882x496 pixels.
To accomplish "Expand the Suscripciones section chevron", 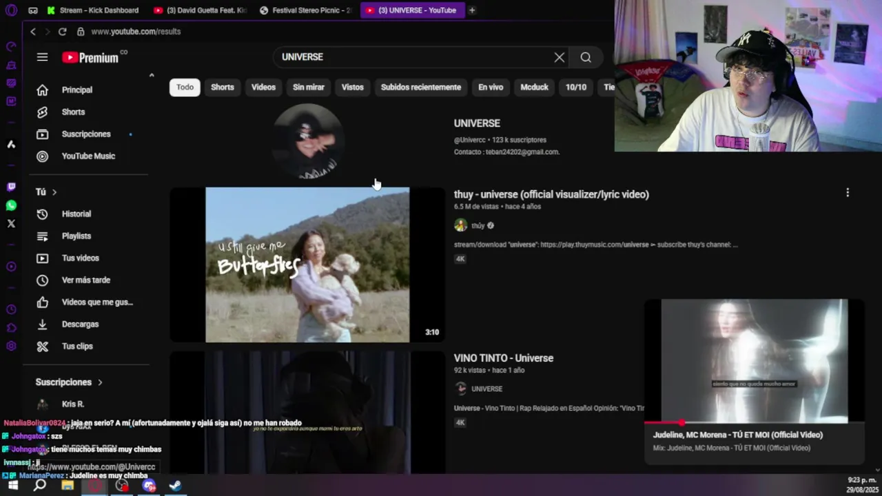I will 100,382.
